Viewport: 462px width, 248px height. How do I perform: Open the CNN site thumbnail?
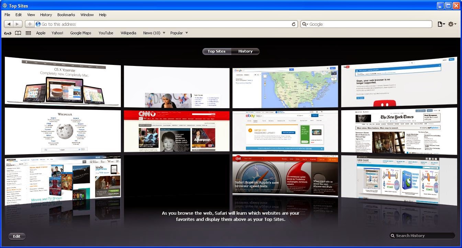click(177, 131)
